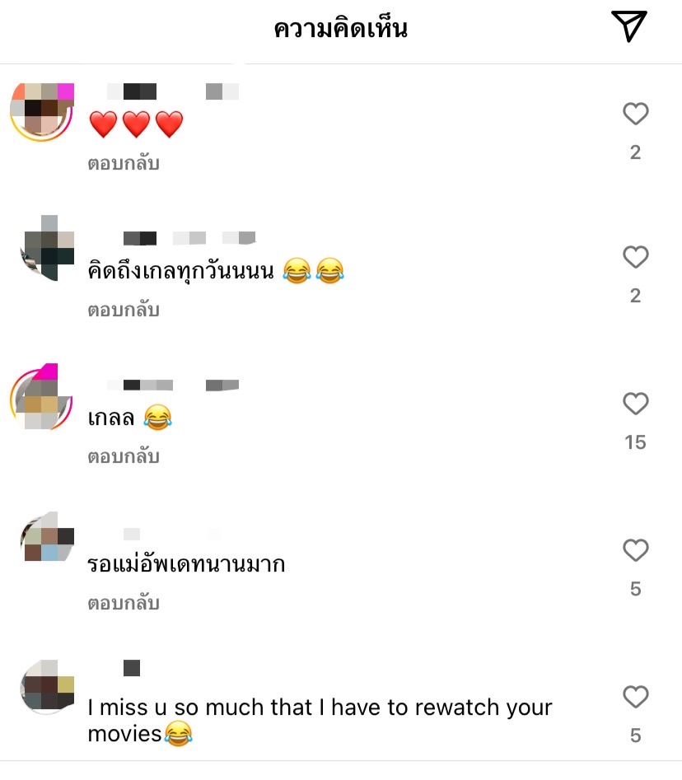Screen dimensions: 682x780
Task: Open avatar of เกลล commenter
Action: point(42,396)
